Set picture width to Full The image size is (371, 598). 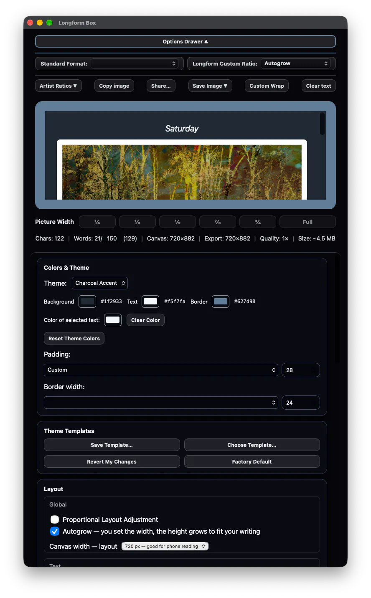click(x=307, y=222)
